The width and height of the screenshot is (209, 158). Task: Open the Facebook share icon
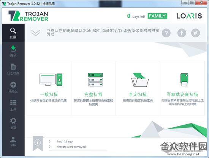(x=182, y=33)
